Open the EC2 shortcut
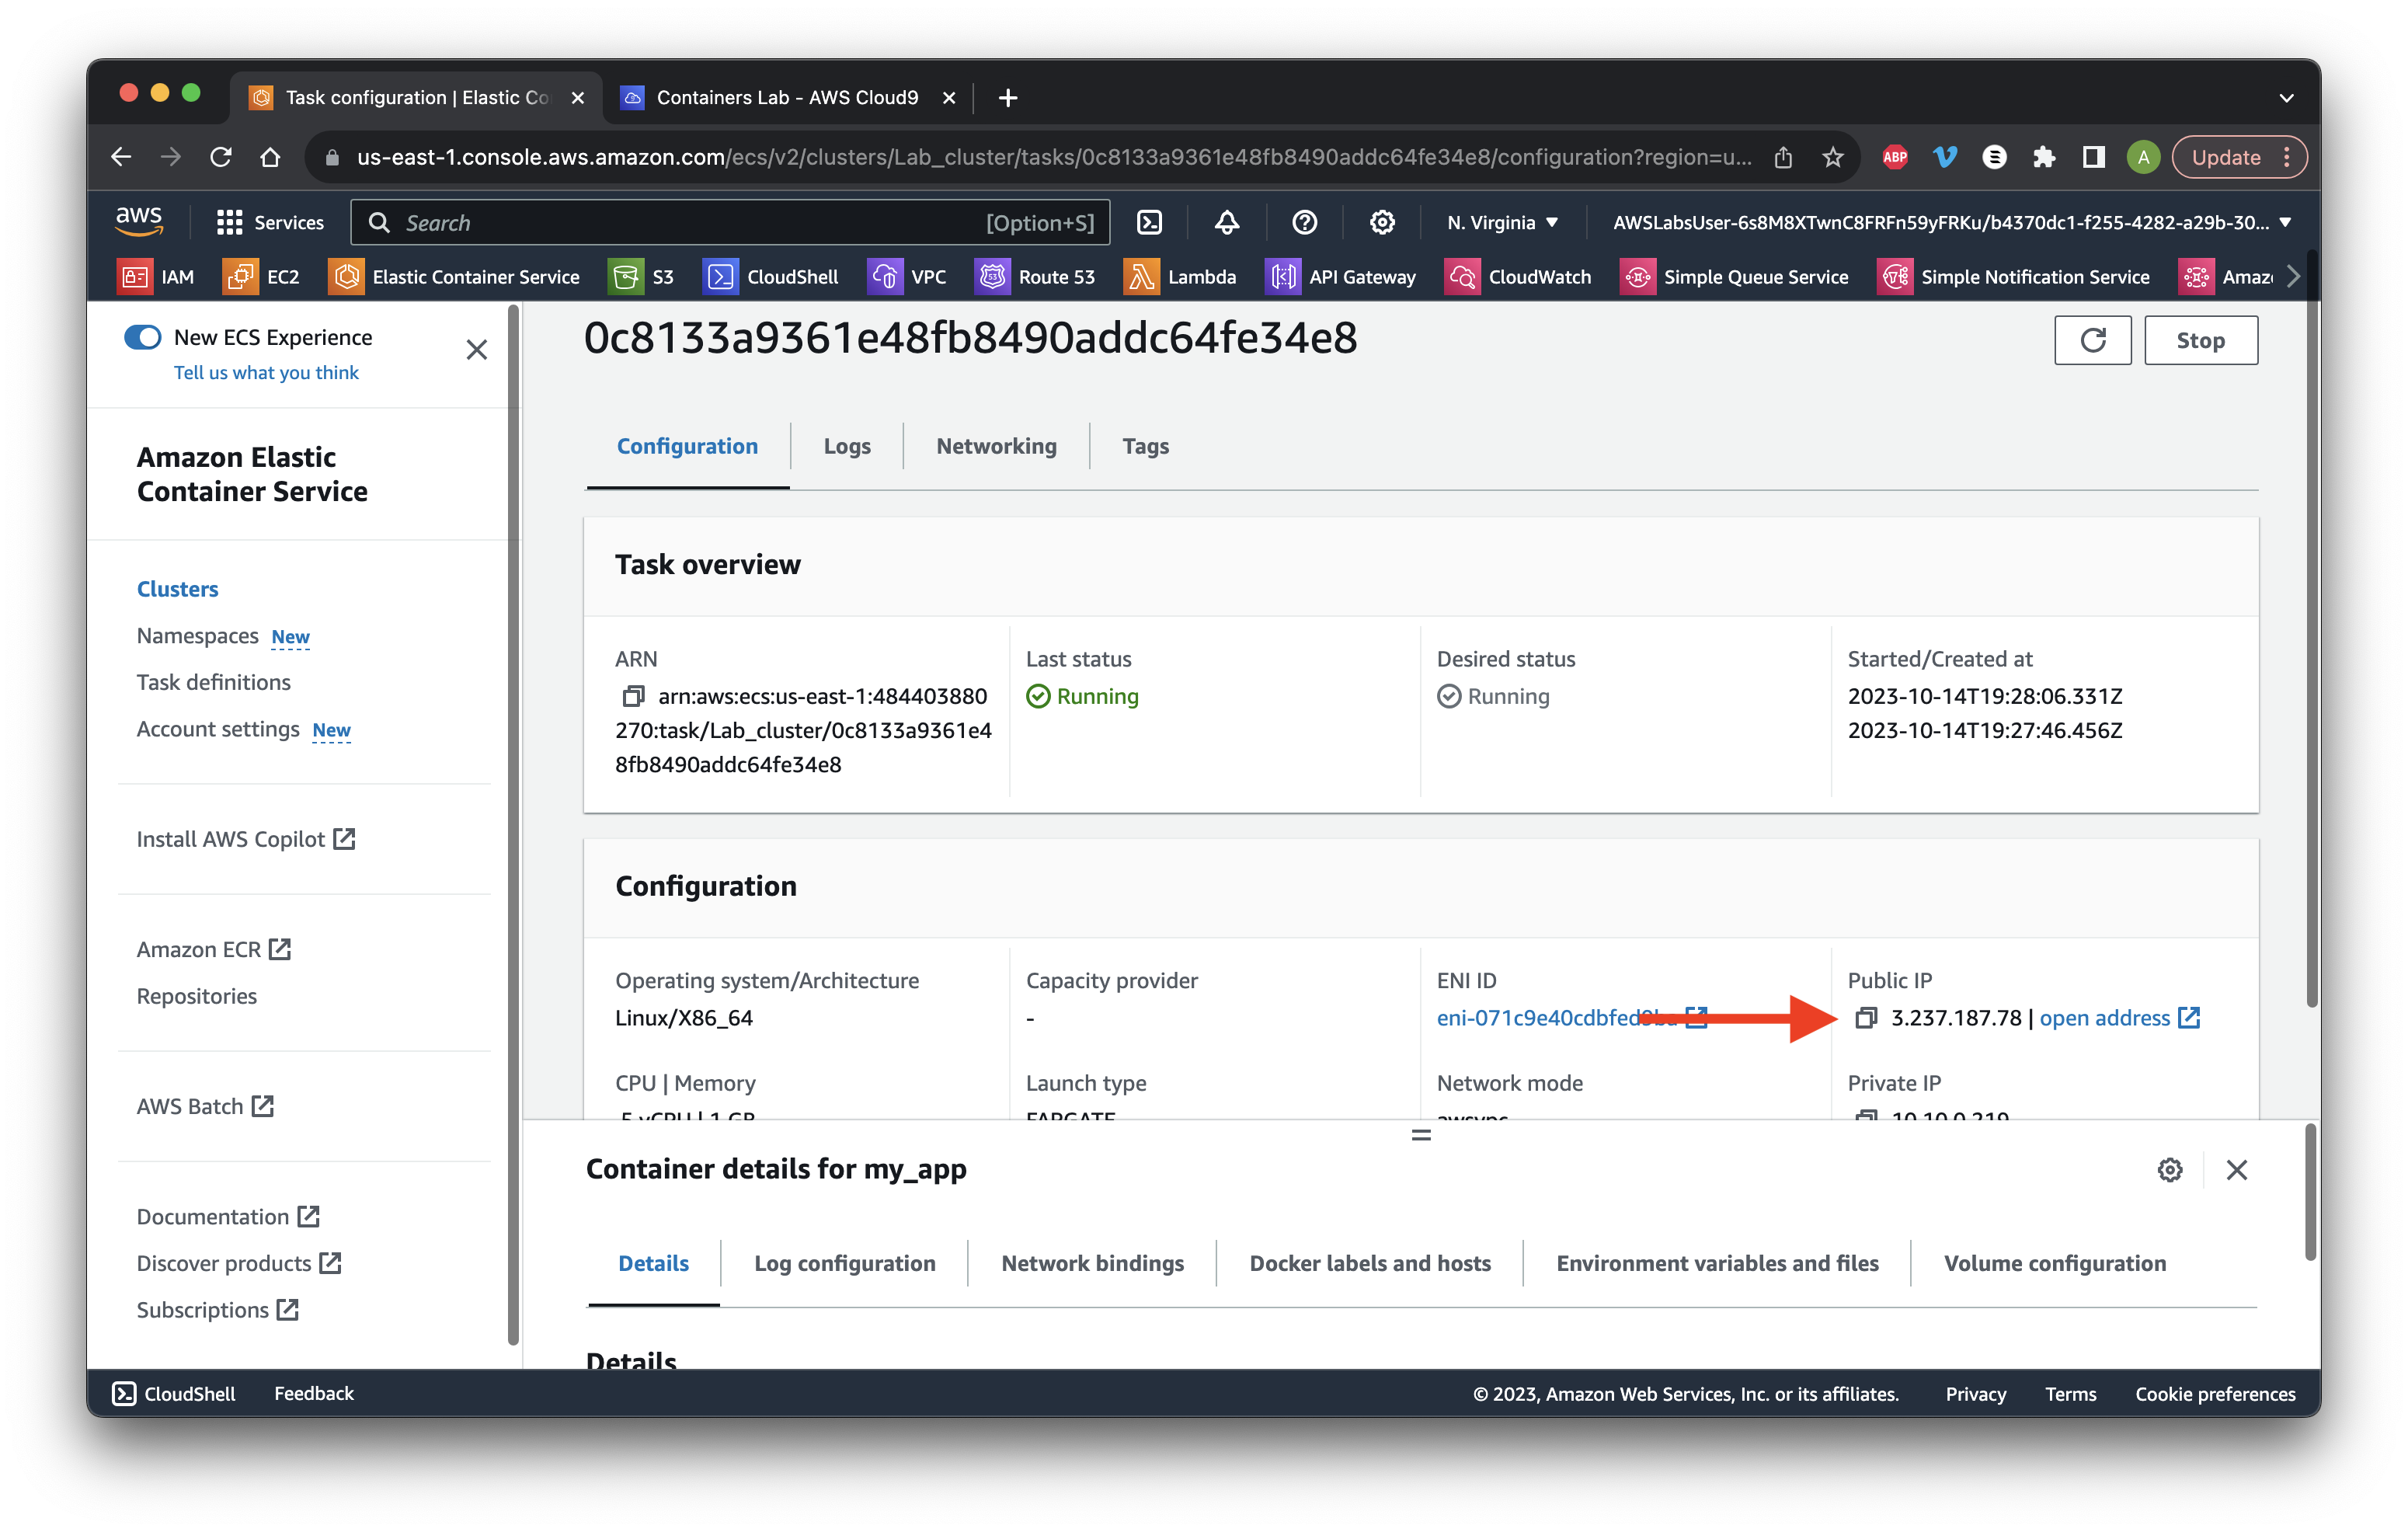The width and height of the screenshot is (2408, 1532). click(x=261, y=277)
